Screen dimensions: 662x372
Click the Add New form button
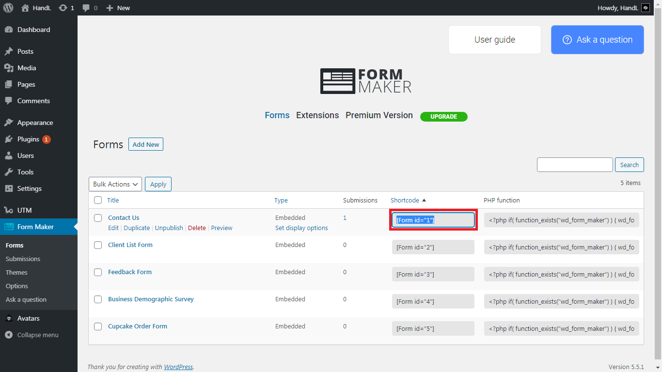(x=146, y=144)
